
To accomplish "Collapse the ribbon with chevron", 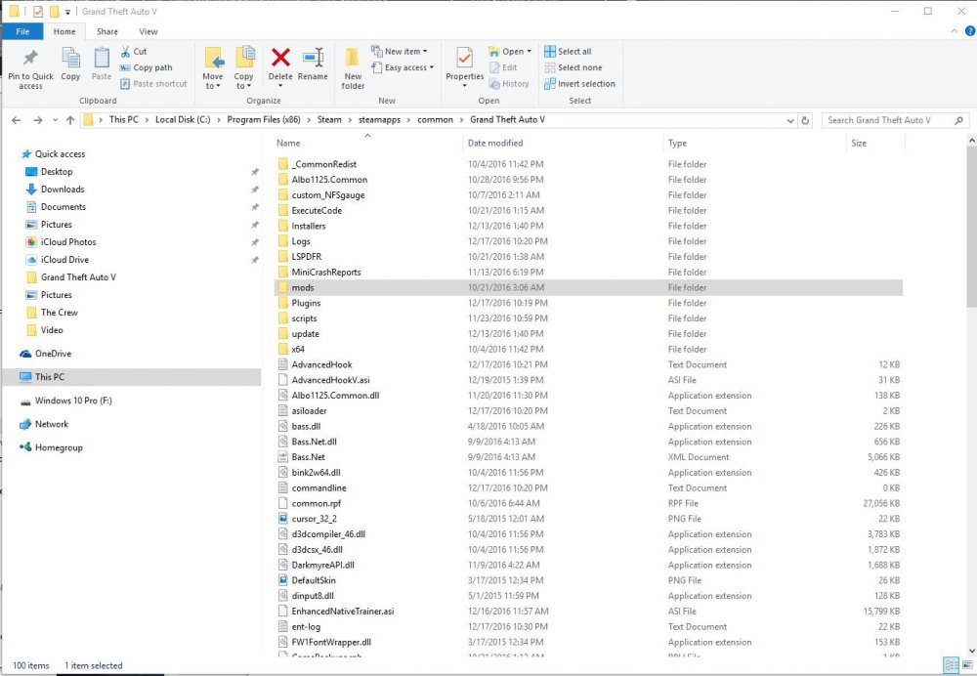I will click(954, 31).
